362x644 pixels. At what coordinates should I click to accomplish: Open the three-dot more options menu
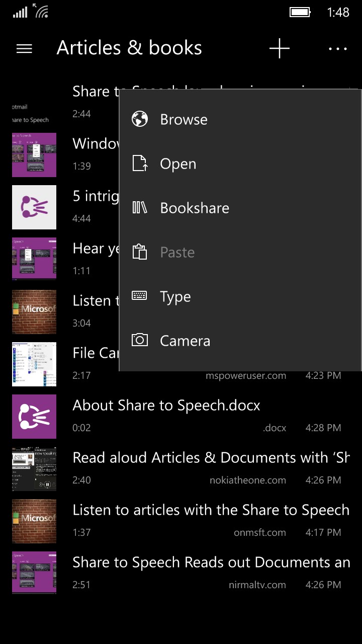point(338,48)
